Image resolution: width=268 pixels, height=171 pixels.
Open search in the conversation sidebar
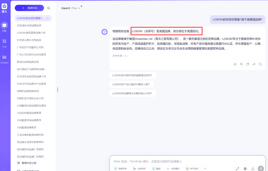[x=48, y=8]
